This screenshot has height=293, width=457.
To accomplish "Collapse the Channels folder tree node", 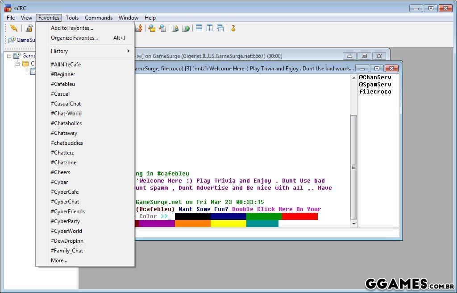I will (x=18, y=64).
